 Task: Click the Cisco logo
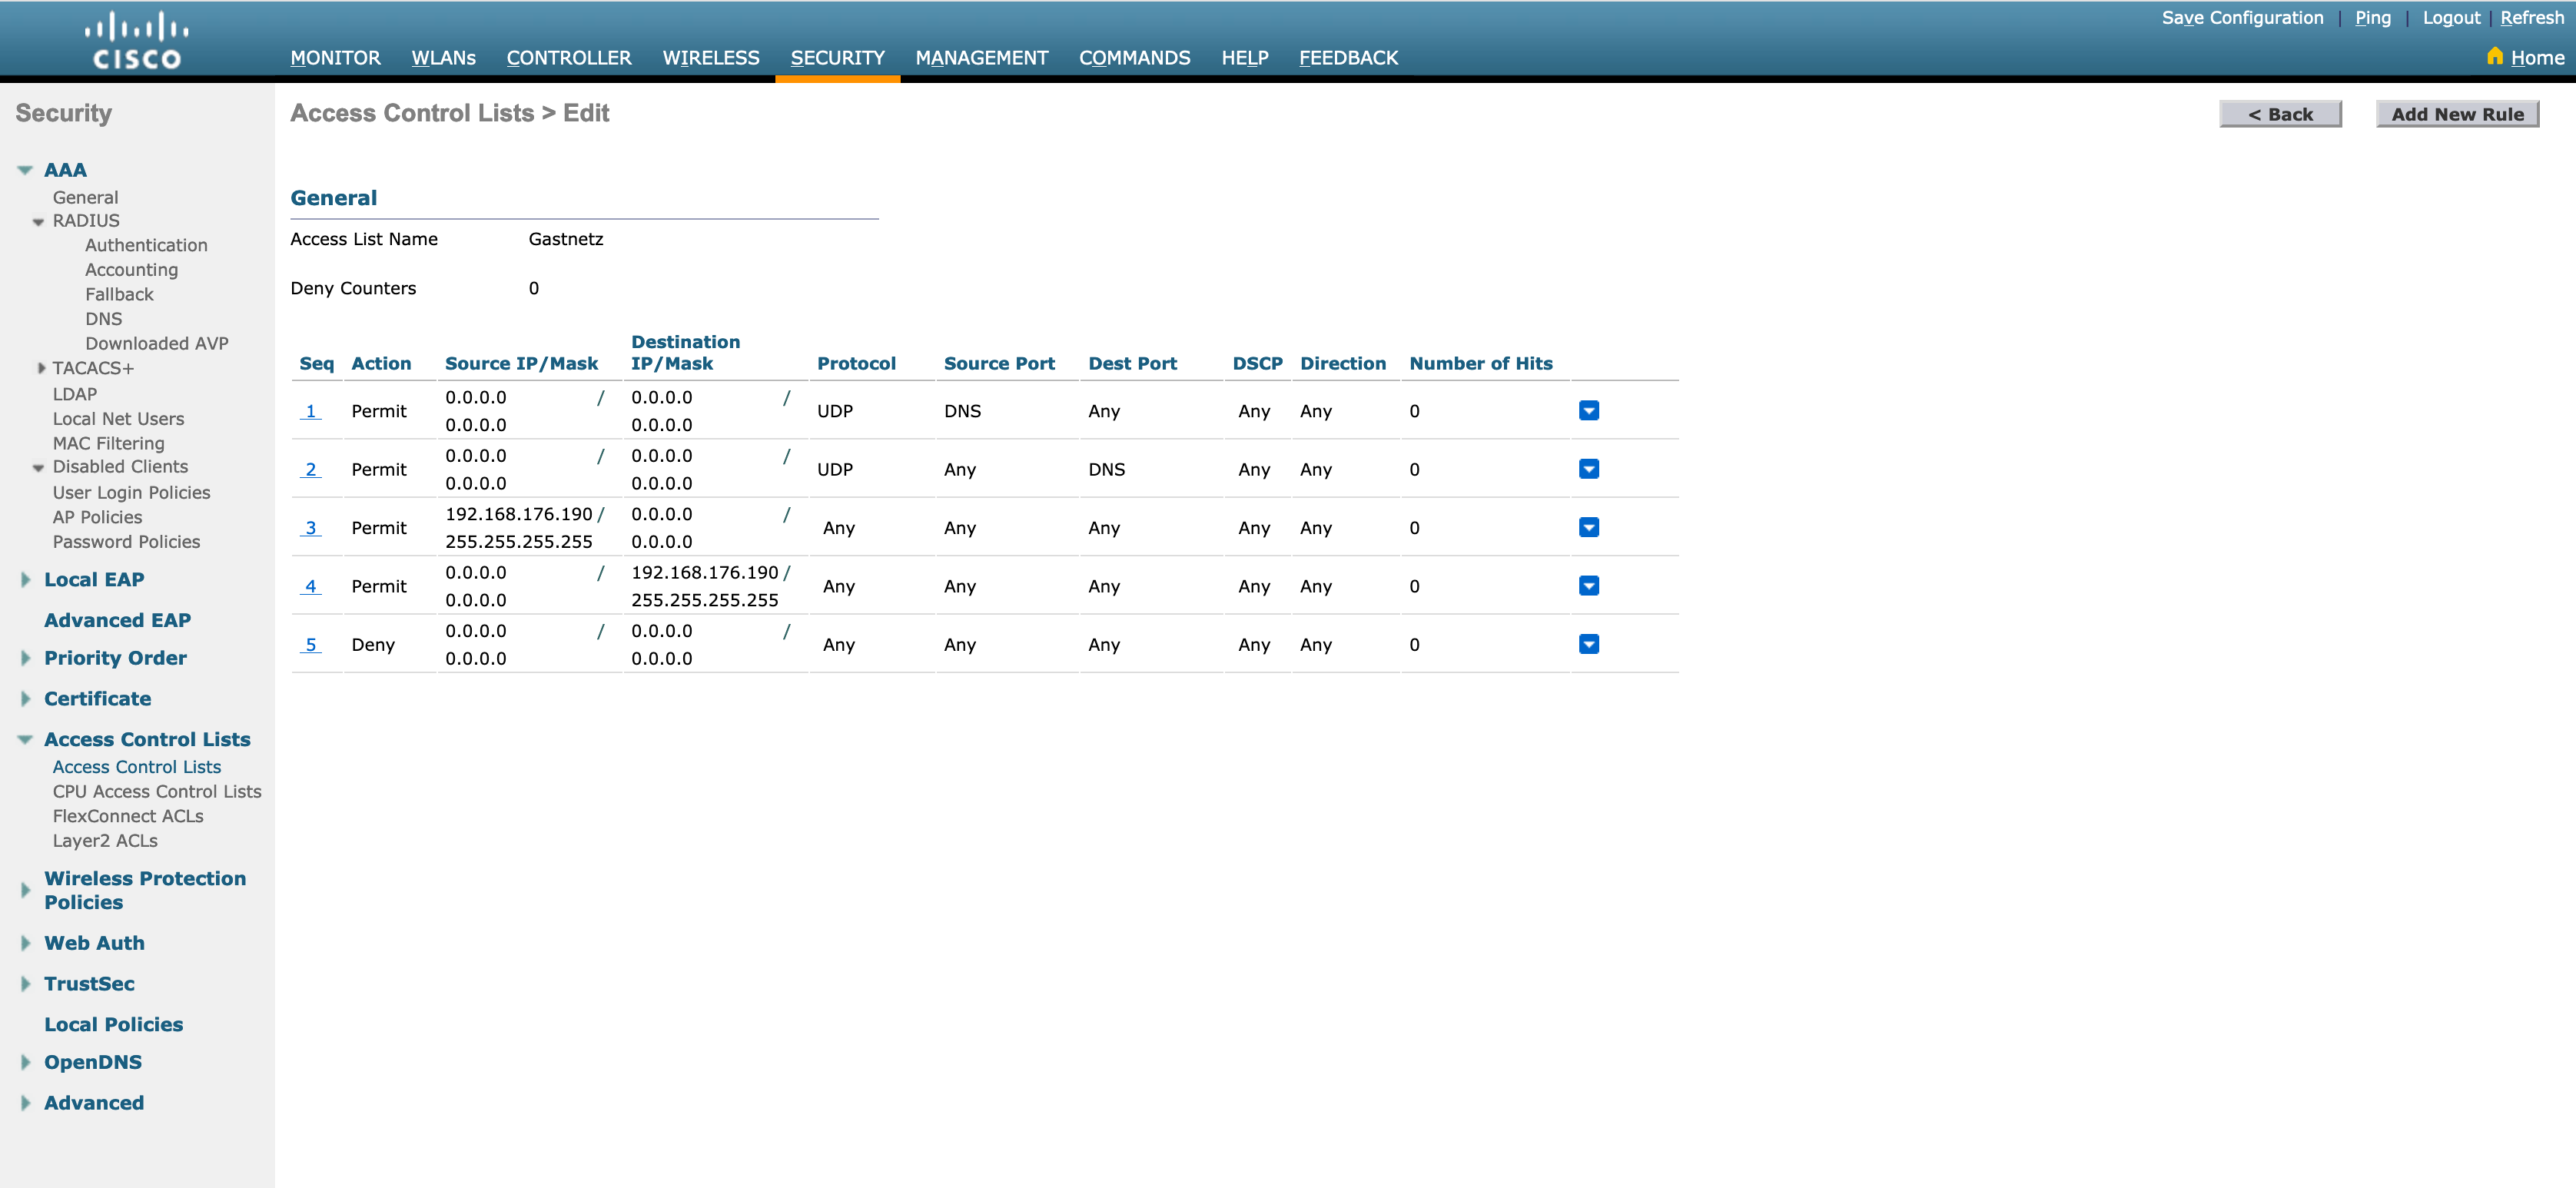click(x=137, y=40)
